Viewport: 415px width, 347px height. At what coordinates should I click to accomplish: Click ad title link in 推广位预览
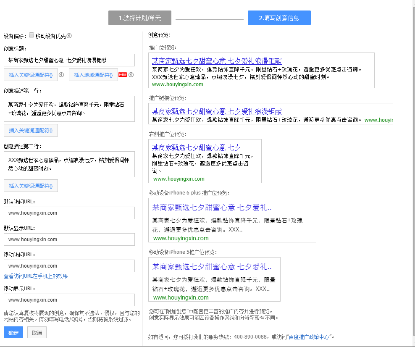(217, 61)
